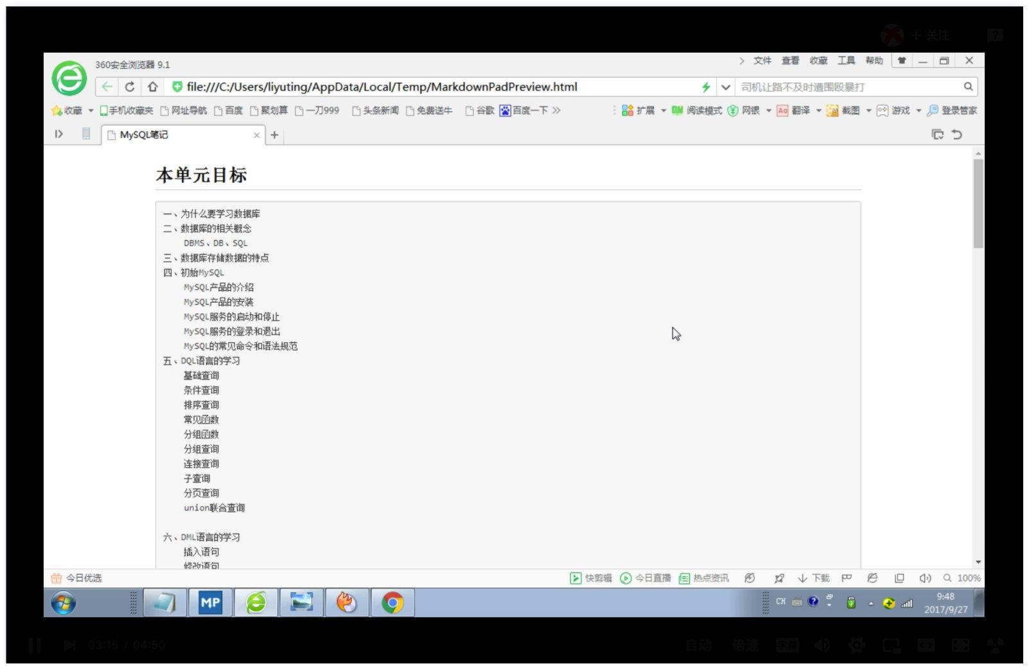Open 聚划算 bookmark
Screen dimensions: 1029x666
click(269, 110)
